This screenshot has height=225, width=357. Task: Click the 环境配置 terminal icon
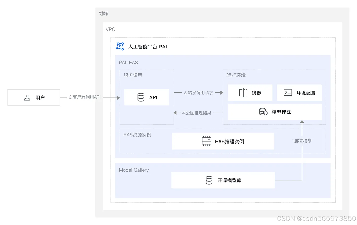coord(288,92)
